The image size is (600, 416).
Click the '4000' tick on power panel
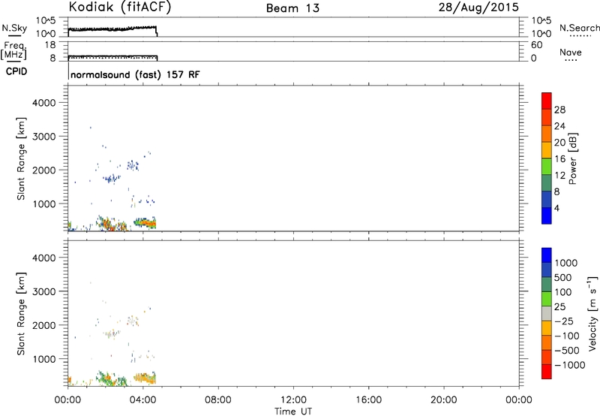click(44, 103)
